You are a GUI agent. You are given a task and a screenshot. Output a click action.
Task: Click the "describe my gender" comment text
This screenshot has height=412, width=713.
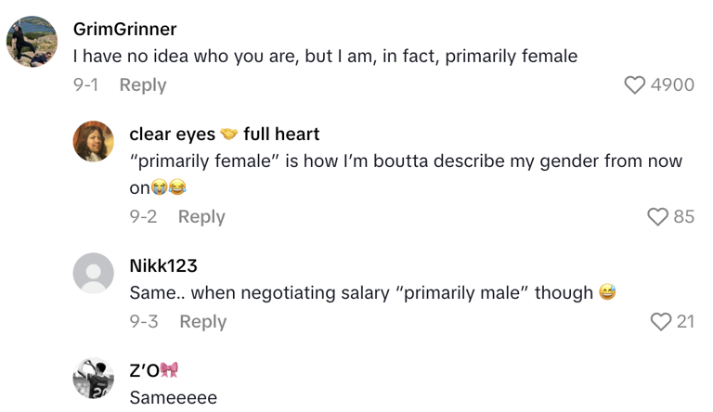point(406,161)
